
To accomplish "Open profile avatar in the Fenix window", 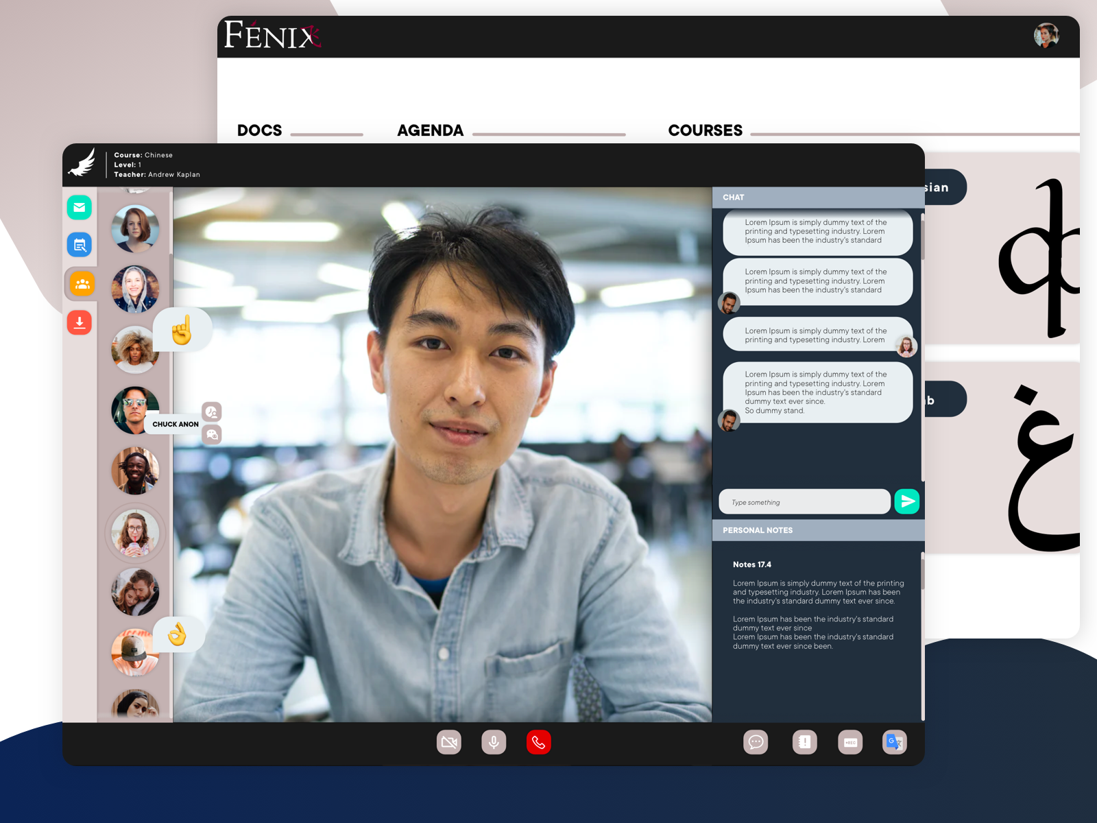I will coord(1046,35).
